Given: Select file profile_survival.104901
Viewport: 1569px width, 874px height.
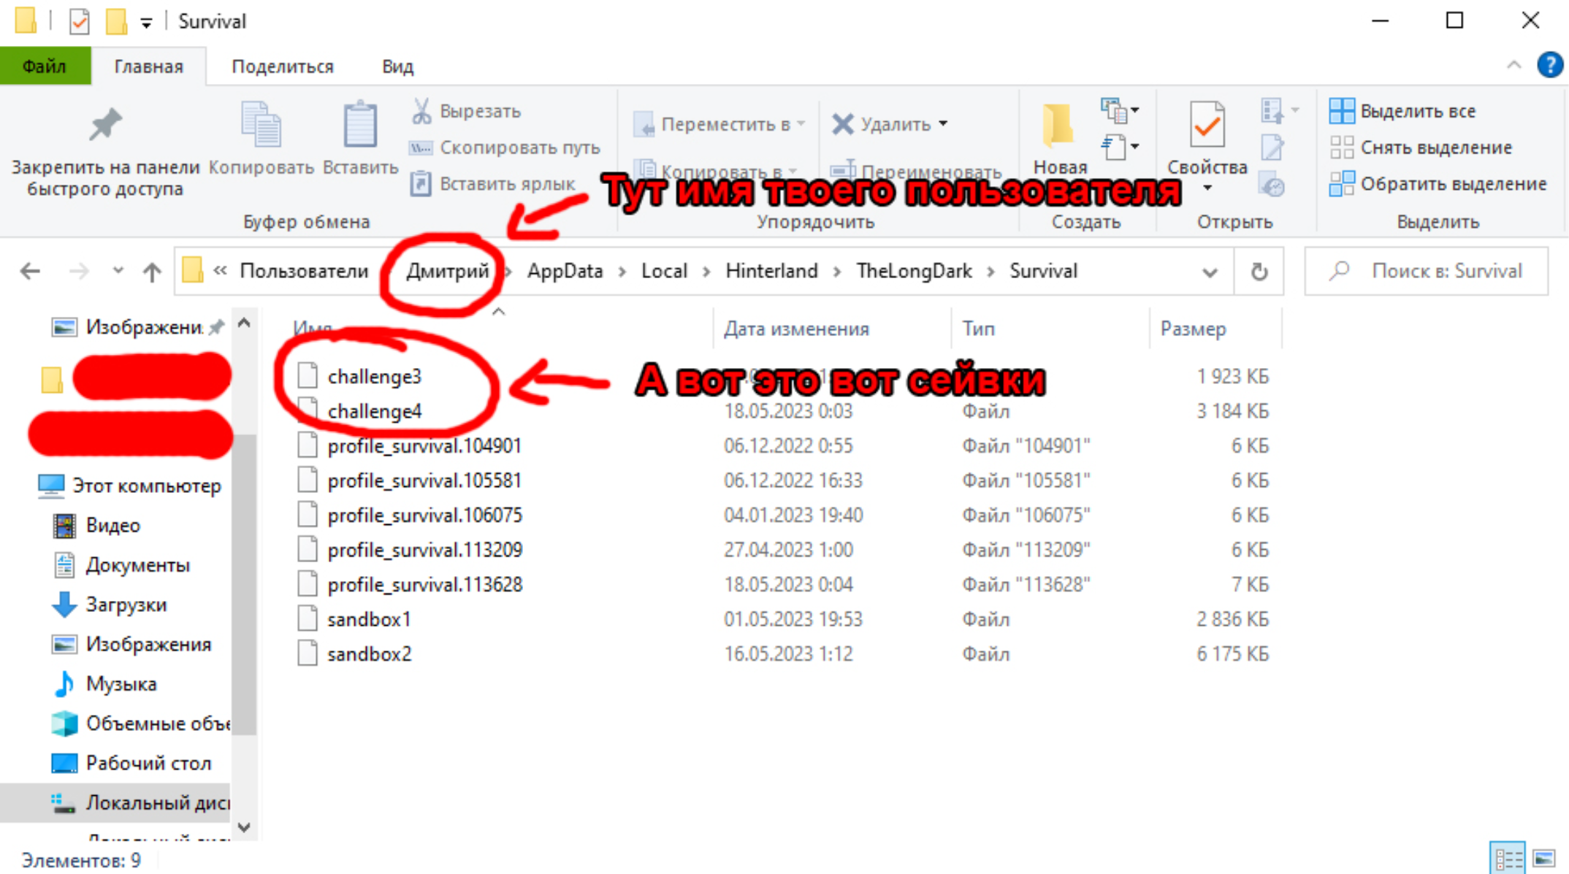Looking at the screenshot, I should click(424, 445).
